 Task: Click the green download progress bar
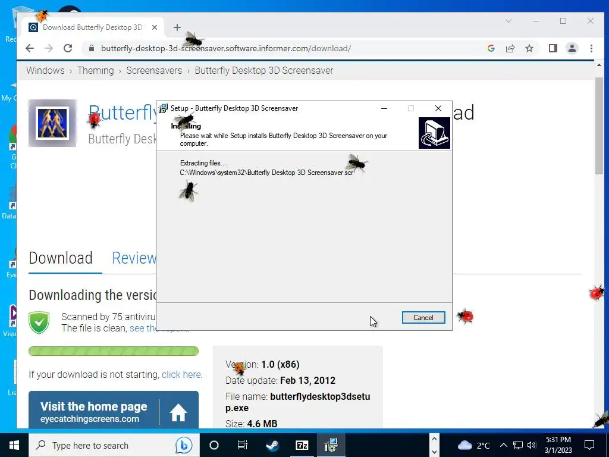point(114,351)
